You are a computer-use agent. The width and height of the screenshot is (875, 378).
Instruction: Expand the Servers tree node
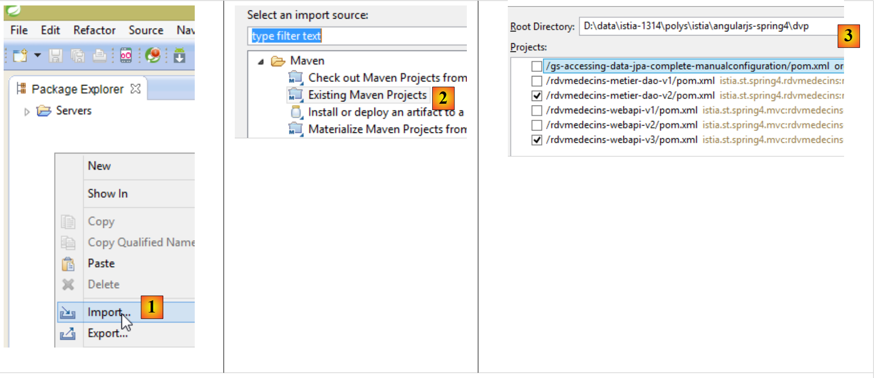pyautogui.click(x=27, y=111)
